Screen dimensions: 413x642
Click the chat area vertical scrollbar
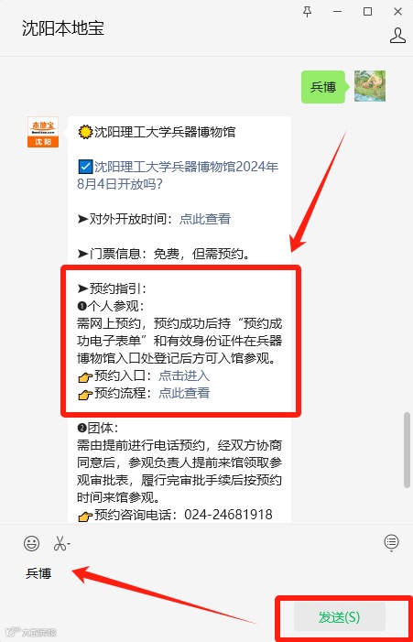(x=407, y=450)
